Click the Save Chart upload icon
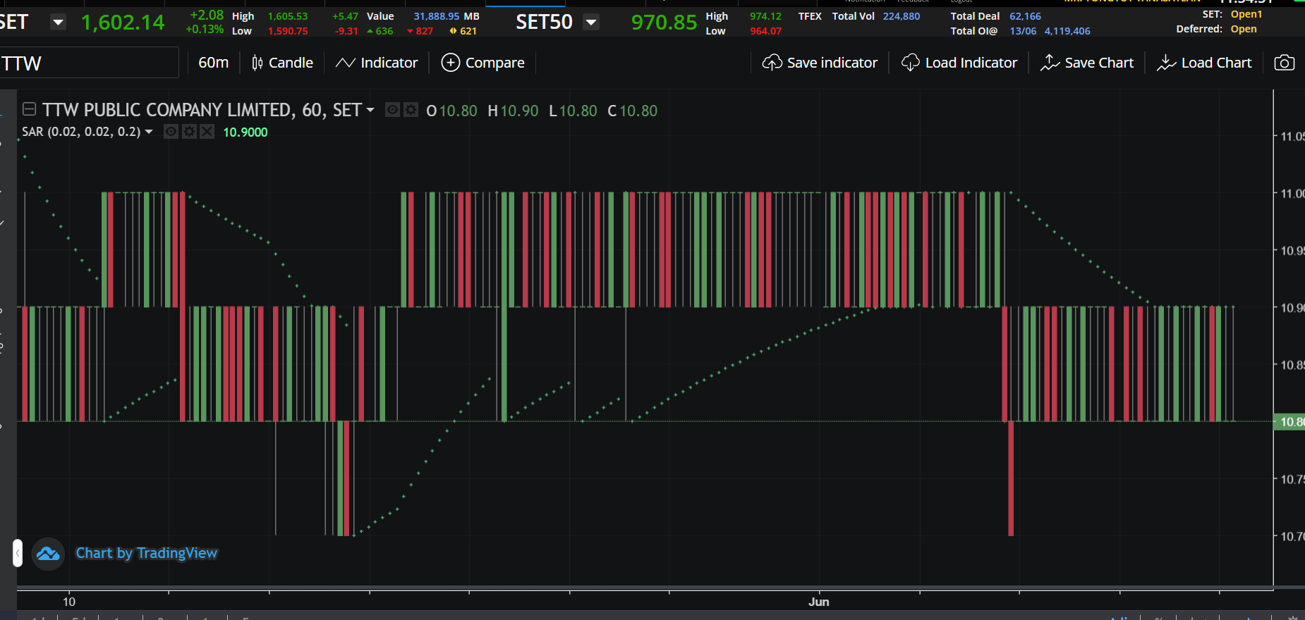1305x620 pixels. 1050,63
